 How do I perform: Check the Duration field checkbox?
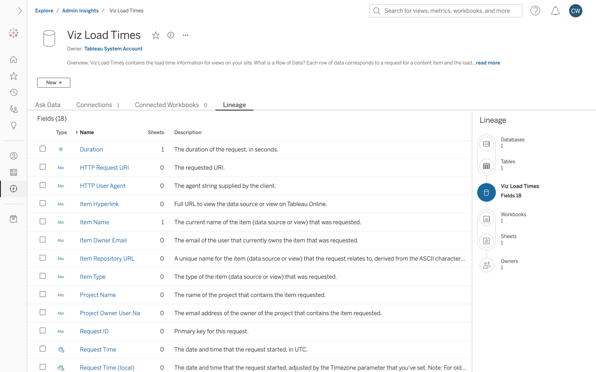[43, 149]
